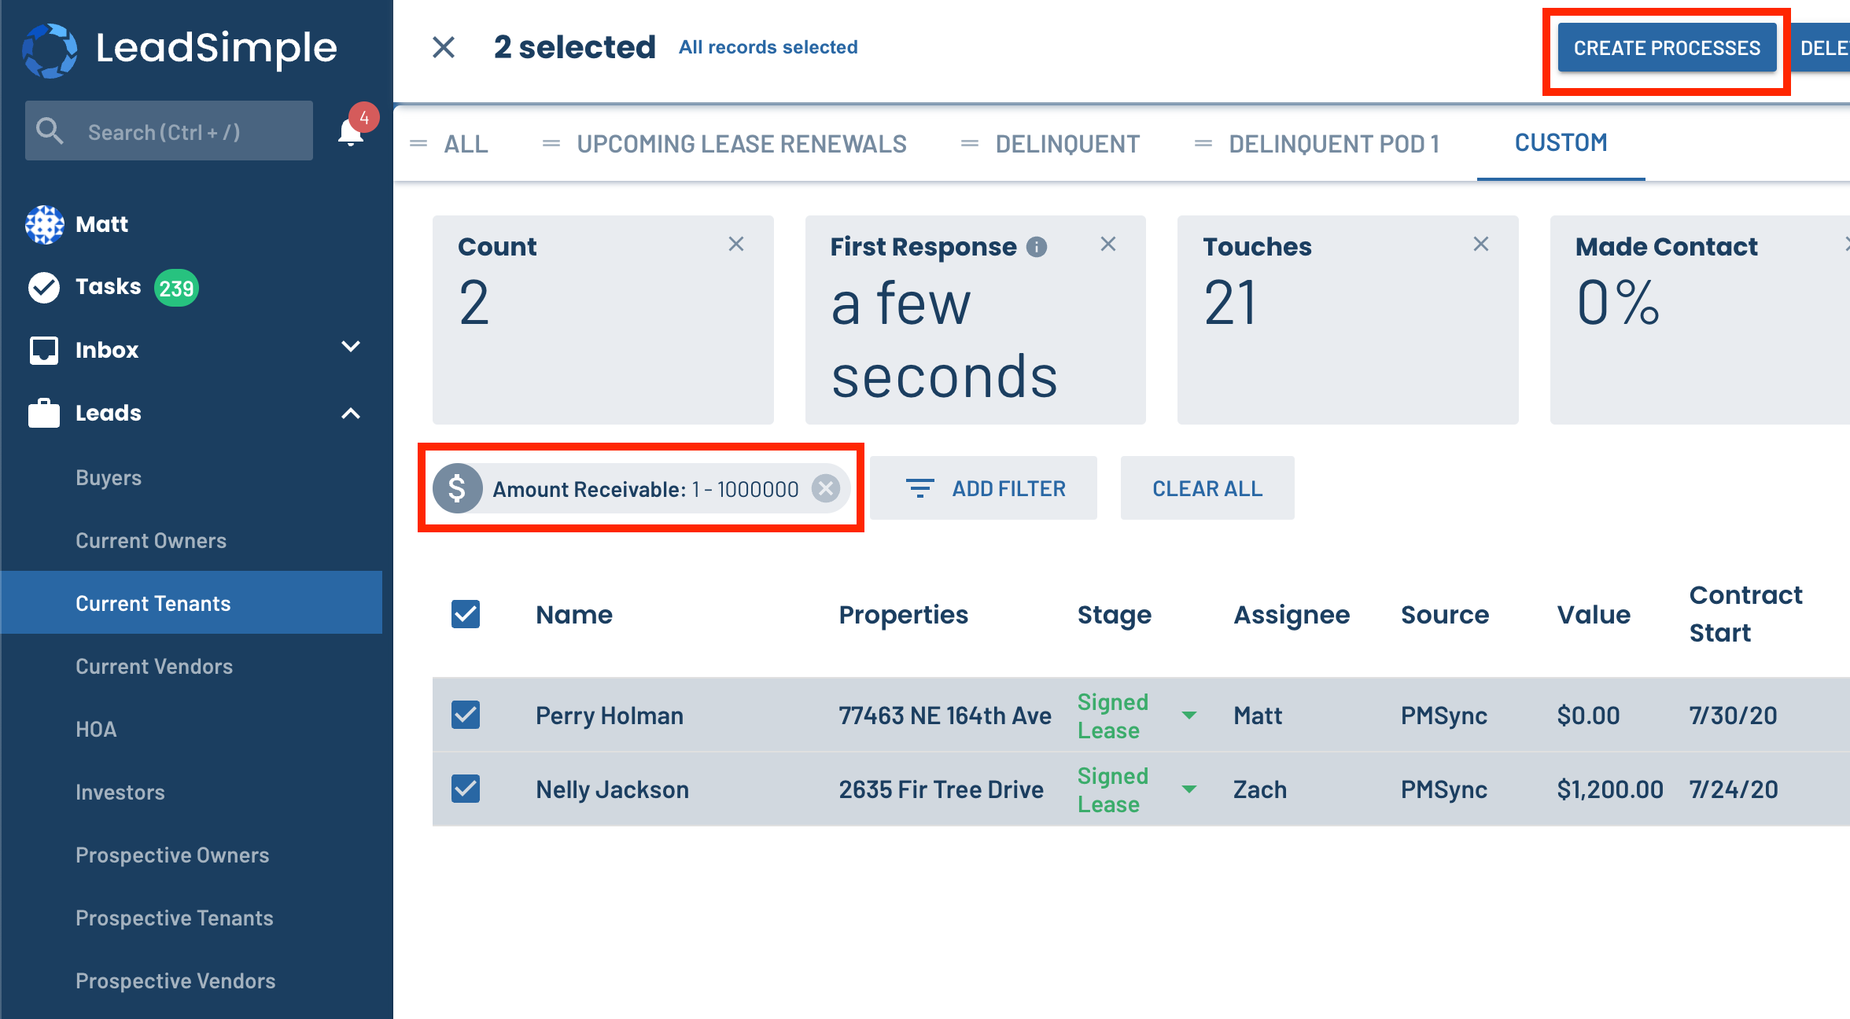Toggle the select-all header checkbox
This screenshot has height=1019, width=1850.
click(466, 614)
